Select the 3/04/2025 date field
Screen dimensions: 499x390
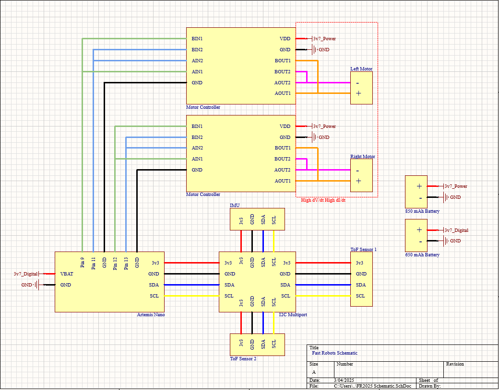[x=344, y=380]
